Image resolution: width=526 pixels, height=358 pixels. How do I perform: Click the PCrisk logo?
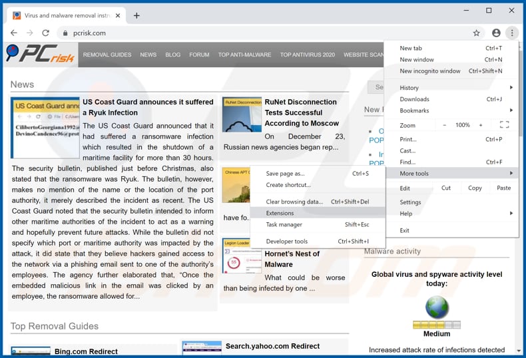tap(40, 55)
